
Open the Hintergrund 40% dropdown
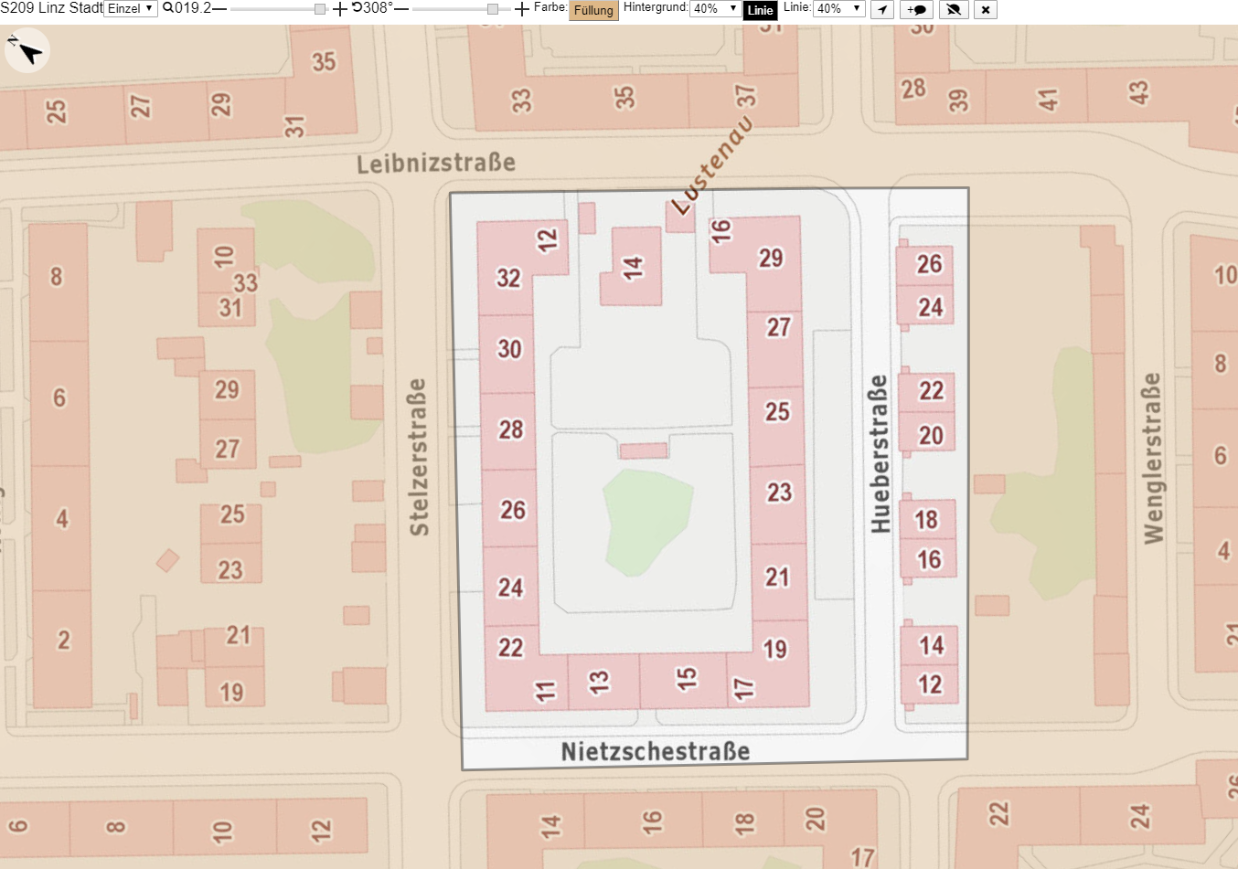click(715, 8)
